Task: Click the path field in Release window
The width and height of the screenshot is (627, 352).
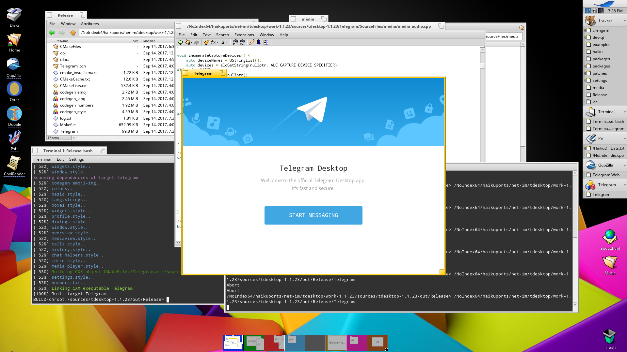Action: (x=127, y=33)
